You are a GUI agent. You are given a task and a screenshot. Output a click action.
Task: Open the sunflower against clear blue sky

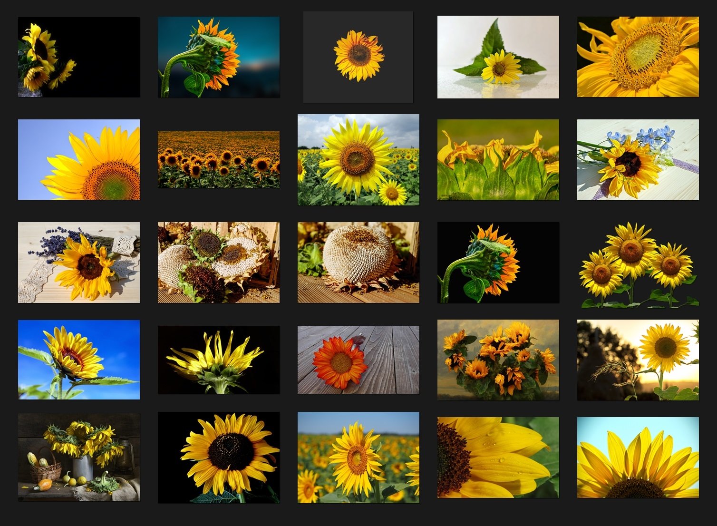[x=79, y=159]
